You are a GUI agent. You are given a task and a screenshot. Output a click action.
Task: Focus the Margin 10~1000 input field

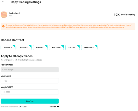(30, 92)
